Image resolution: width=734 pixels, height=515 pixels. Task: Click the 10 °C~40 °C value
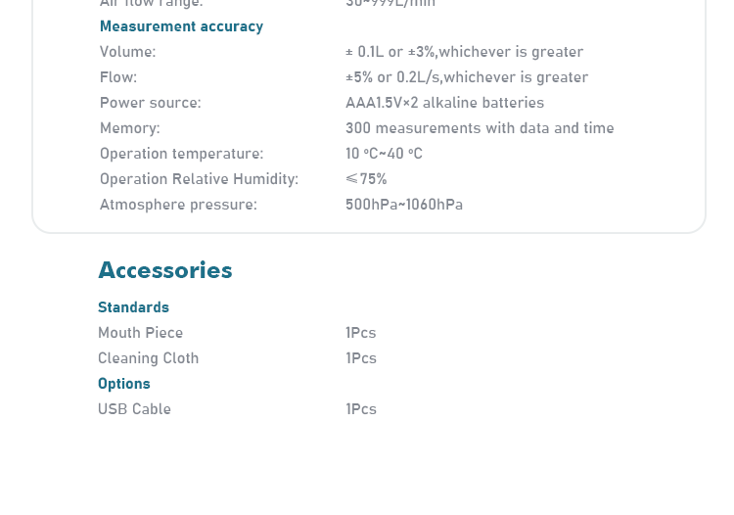[x=384, y=154]
